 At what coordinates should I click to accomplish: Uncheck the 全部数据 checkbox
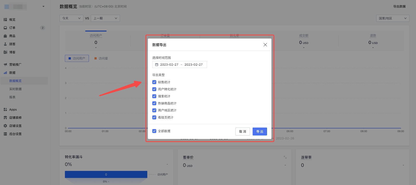[x=154, y=131]
